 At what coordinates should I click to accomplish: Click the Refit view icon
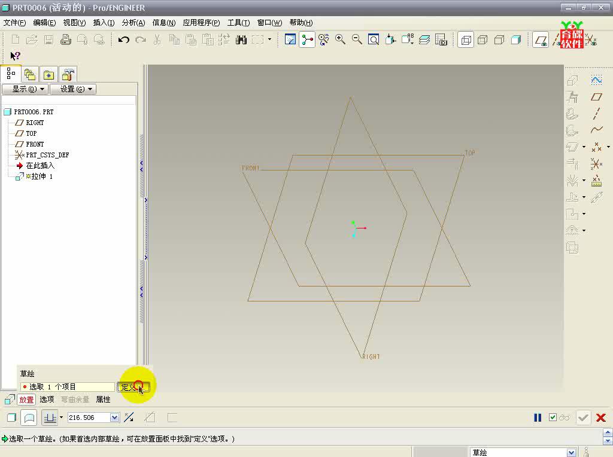(374, 39)
